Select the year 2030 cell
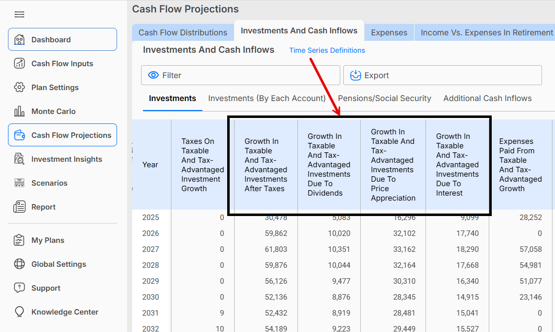The height and width of the screenshot is (332, 555). (x=151, y=297)
